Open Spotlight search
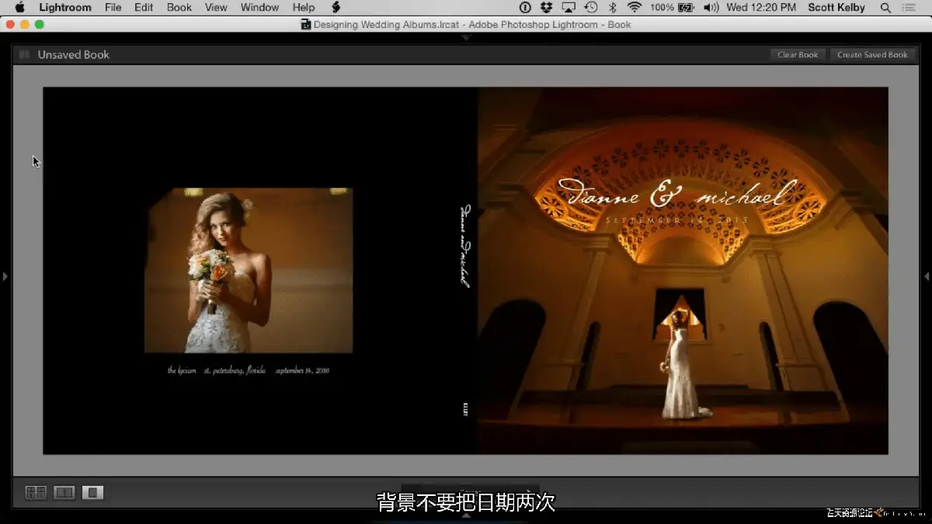 pos(885,8)
